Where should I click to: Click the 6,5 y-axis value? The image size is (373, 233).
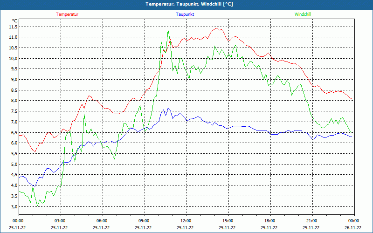pyautogui.click(x=14, y=132)
